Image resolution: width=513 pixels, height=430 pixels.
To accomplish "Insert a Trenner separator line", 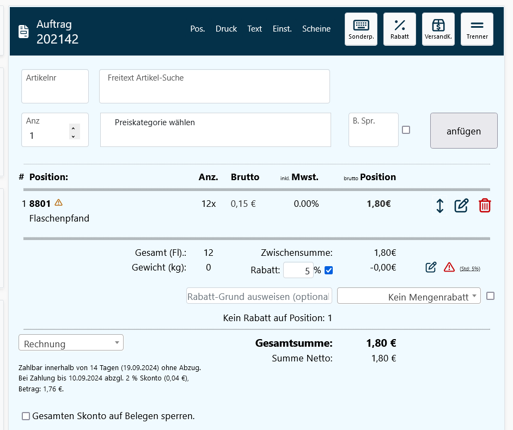I will click(477, 29).
